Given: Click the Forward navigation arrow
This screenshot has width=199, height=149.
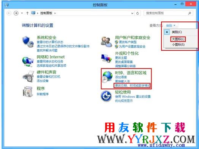Looking at the screenshot, I should click(x=16, y=13).
